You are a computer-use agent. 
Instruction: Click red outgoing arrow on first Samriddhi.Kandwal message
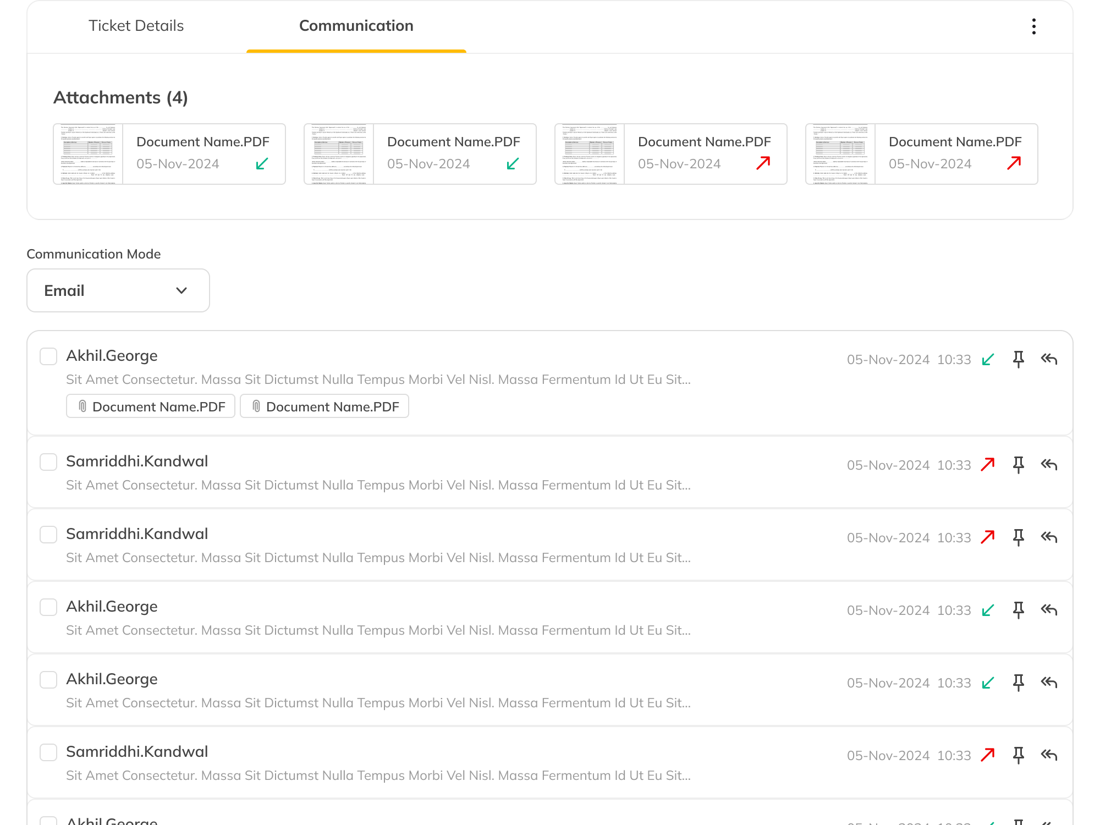coord(988,465)
